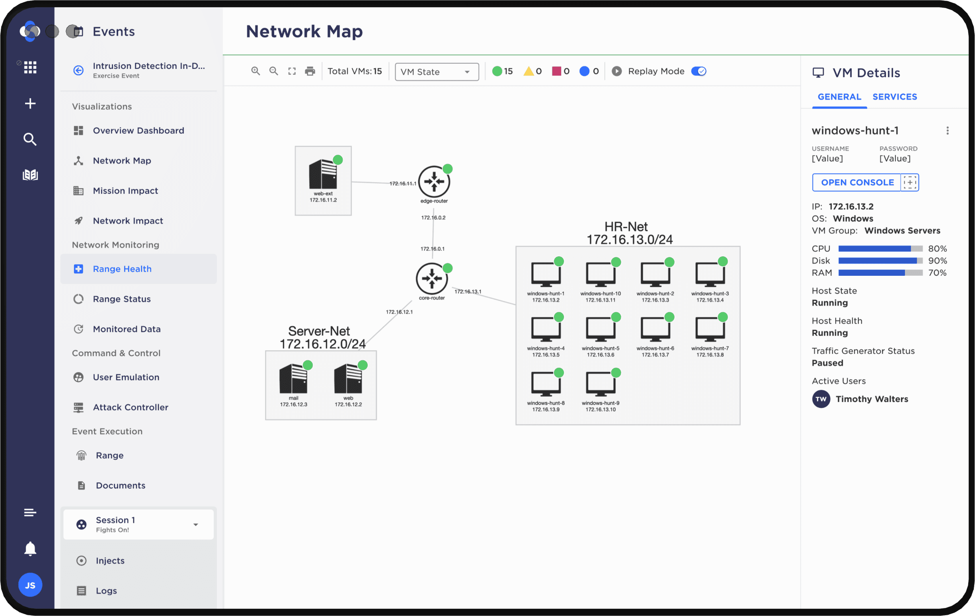
Task: Click the Timothy Walters TW avatar
Action: tap(821, 400)
